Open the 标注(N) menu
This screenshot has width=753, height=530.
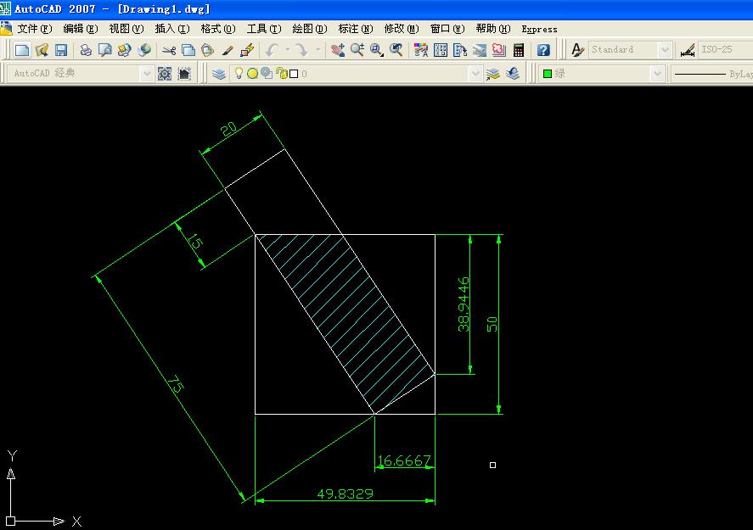[356, 29]
